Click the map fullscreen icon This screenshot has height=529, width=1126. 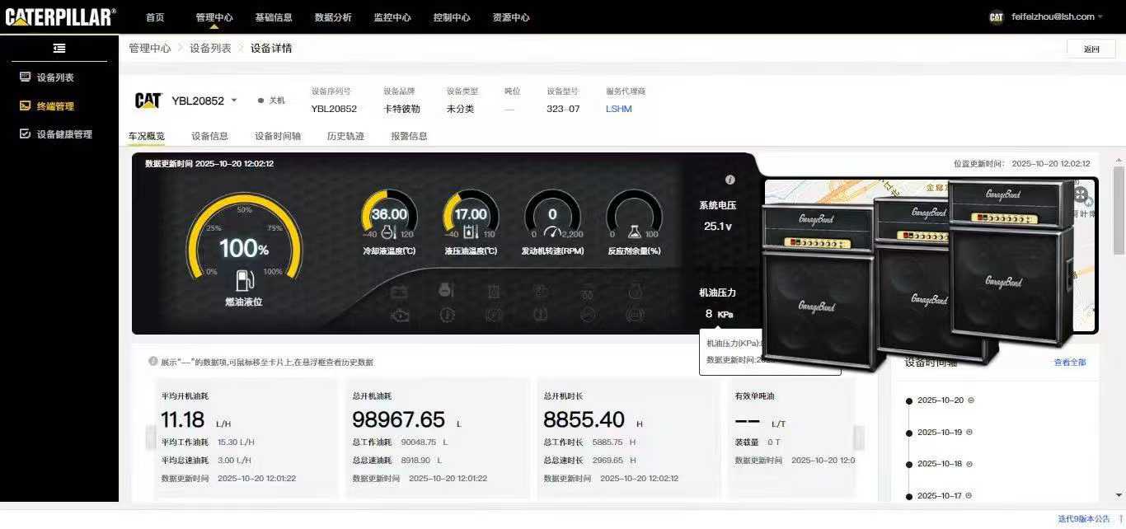pos(1081,195)
